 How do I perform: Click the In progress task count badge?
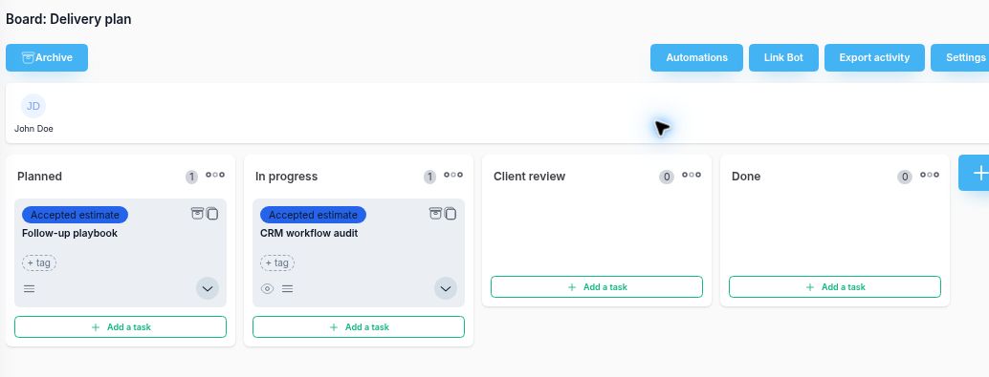(429, 177)
